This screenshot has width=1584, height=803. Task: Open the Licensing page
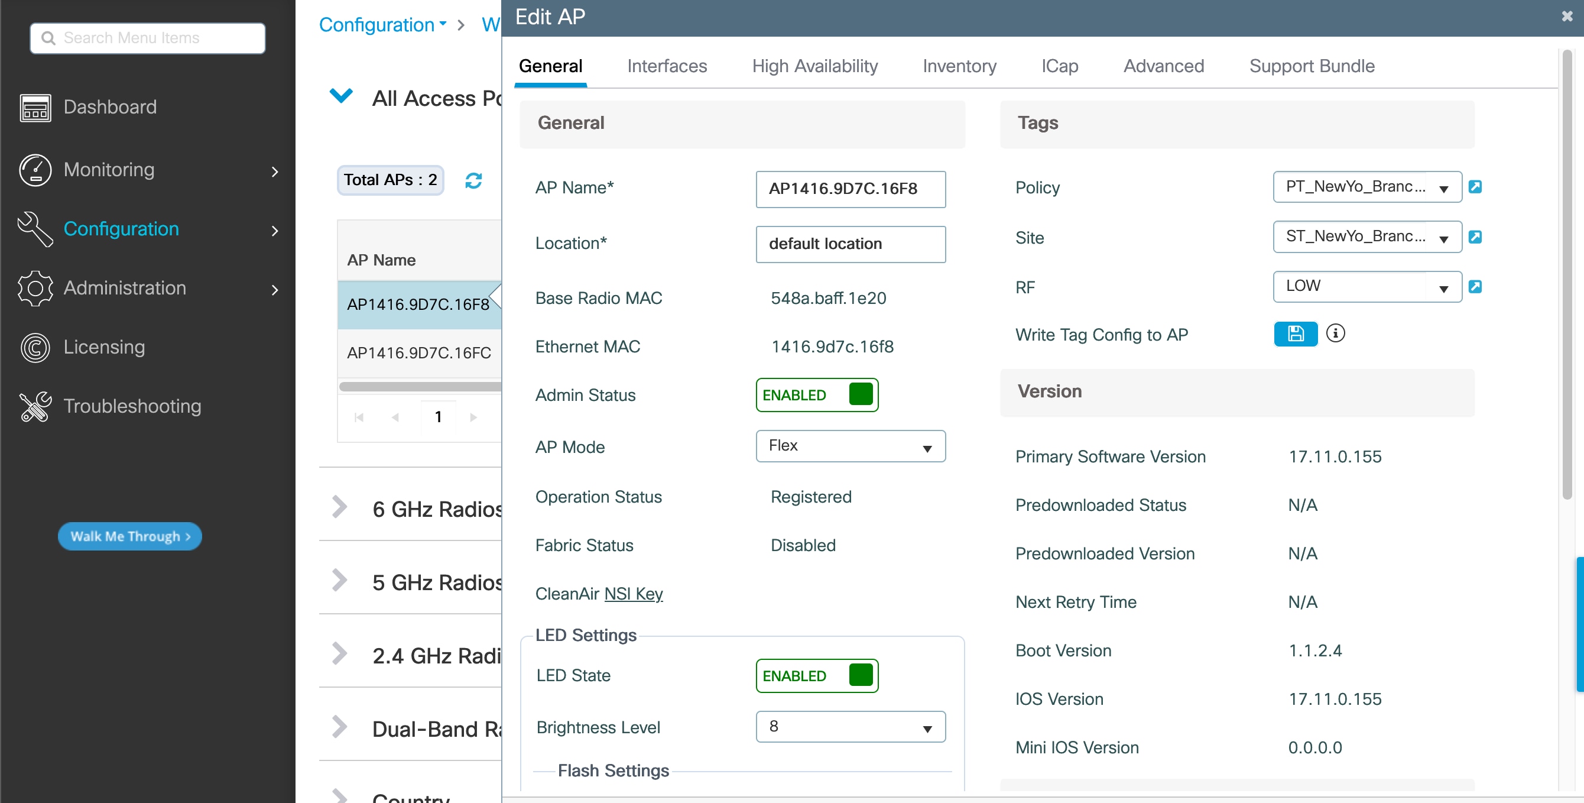pos(104,347)
